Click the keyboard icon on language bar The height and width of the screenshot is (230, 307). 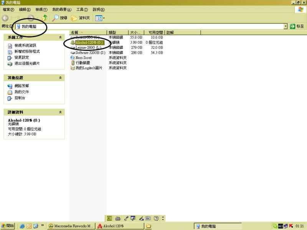(x=118, y=218)
